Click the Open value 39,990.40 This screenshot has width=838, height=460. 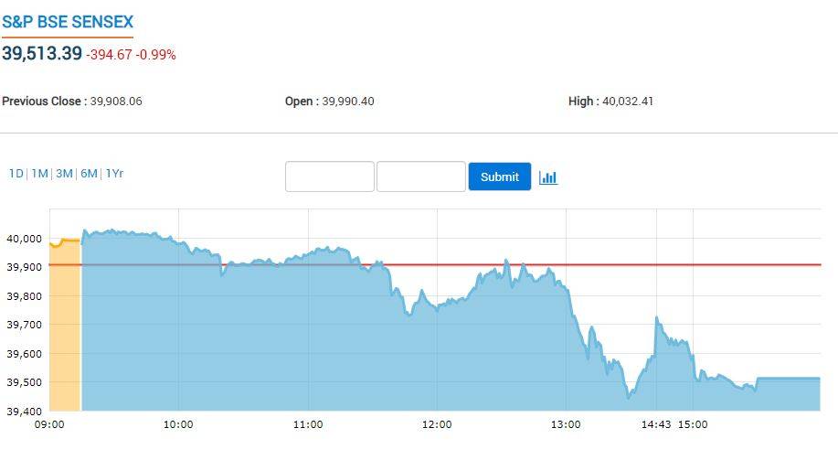[x=348, y=102]
